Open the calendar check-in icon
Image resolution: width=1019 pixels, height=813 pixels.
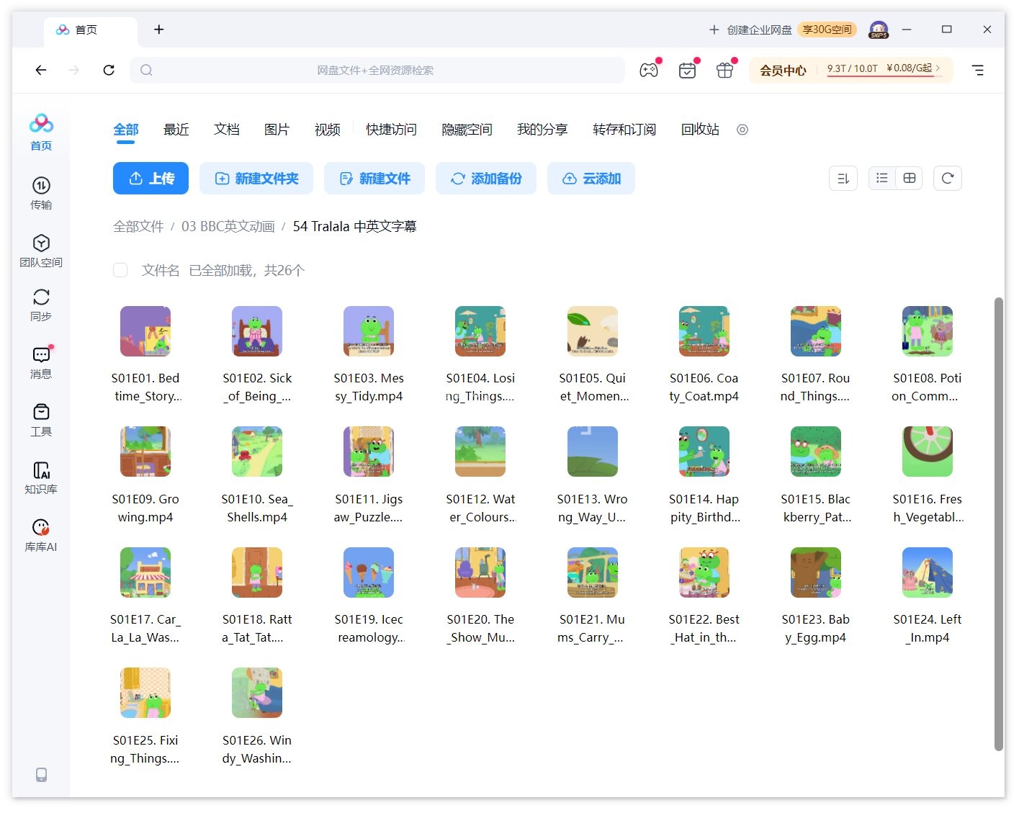click(687, 70)
